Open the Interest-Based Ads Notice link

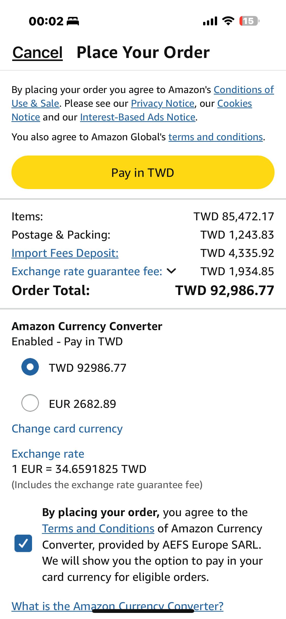[x=138, y=117]
